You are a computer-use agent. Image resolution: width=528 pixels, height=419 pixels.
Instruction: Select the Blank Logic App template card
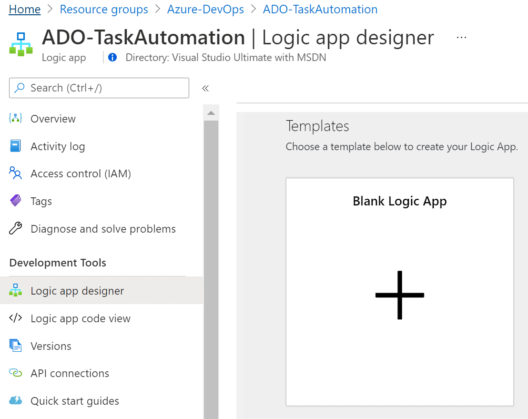pyautogui.click(x=400, y=292)
